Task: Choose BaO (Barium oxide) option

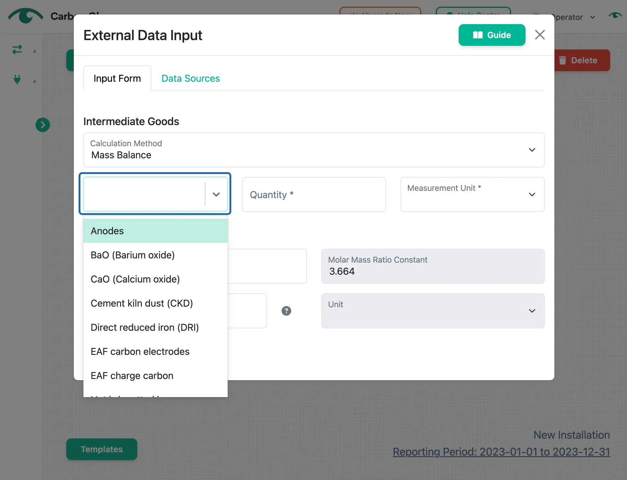Action: (155, 255)
